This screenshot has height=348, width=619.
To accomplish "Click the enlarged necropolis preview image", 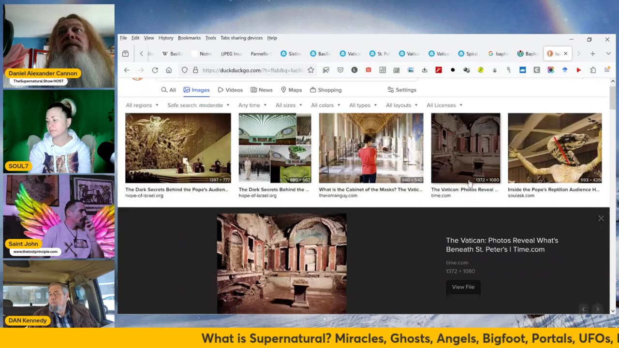I will coord(281,263).
